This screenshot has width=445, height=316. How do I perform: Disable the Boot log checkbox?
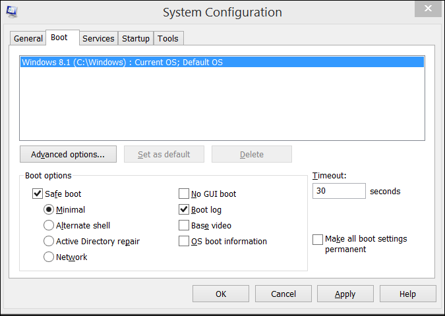click(x=184, y=210)
